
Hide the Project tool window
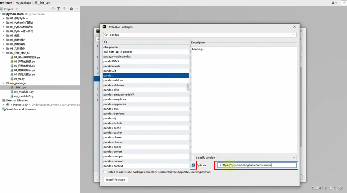(x=77, y=9)
